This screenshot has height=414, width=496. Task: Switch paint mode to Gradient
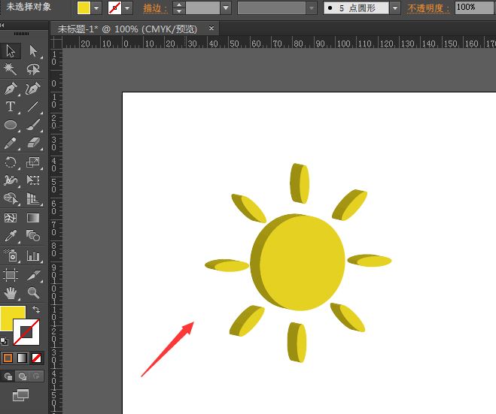tap(22, 358)
